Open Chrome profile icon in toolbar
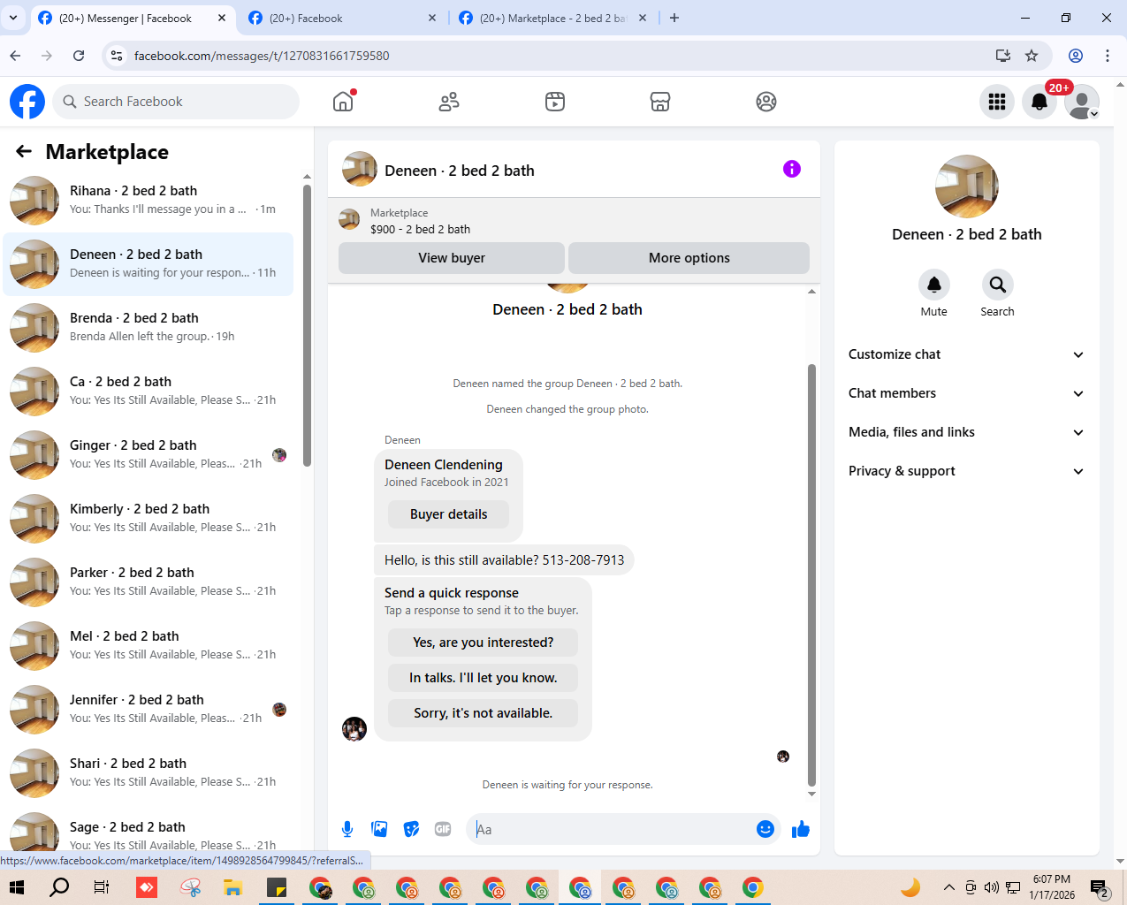 pyautogui.click(x=1076, y=56)
